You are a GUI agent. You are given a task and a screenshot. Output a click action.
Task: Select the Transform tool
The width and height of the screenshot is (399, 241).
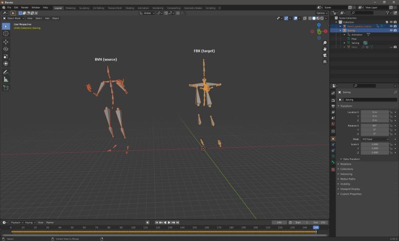point(6,64)
